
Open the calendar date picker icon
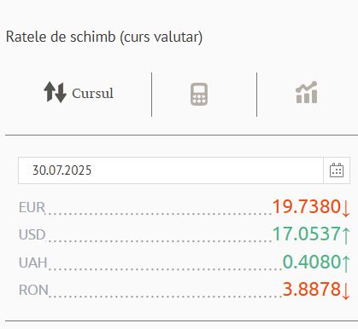pyautogui.click(x=337, y=170)
